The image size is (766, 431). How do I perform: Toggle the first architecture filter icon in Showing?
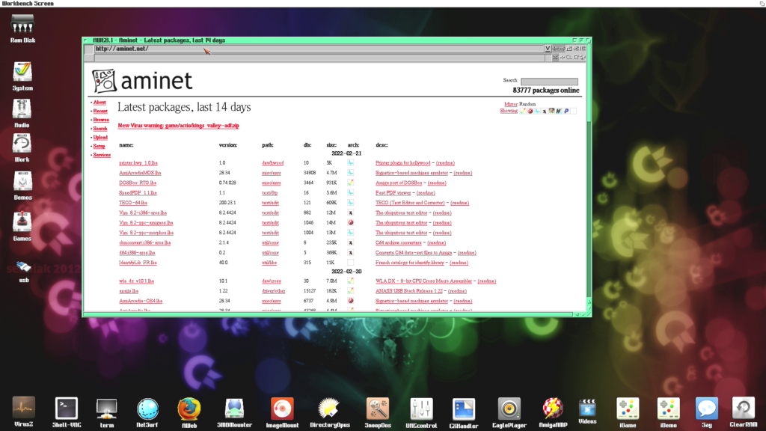[523, 111]
